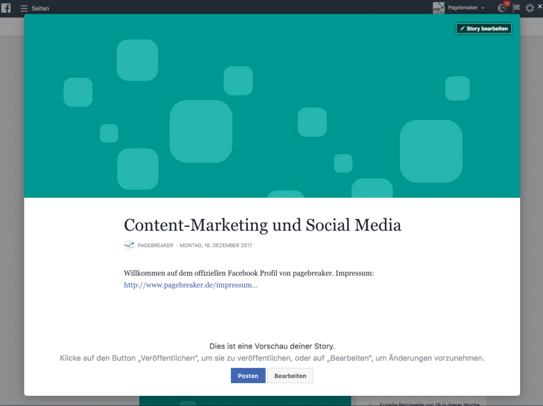Expand the Pagebreaker account dropdown arrow
543x406 pixels.
483,8
